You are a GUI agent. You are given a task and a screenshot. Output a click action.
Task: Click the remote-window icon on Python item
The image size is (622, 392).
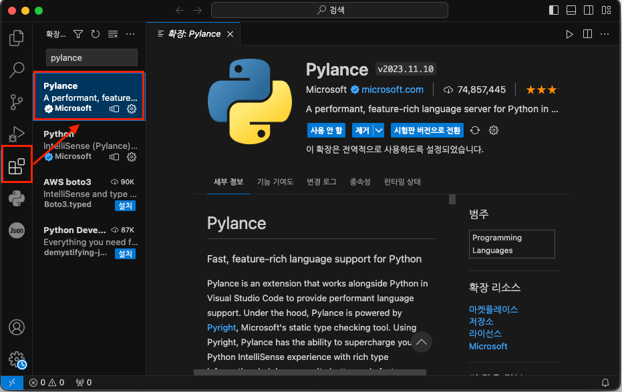[x=114, y=157]
